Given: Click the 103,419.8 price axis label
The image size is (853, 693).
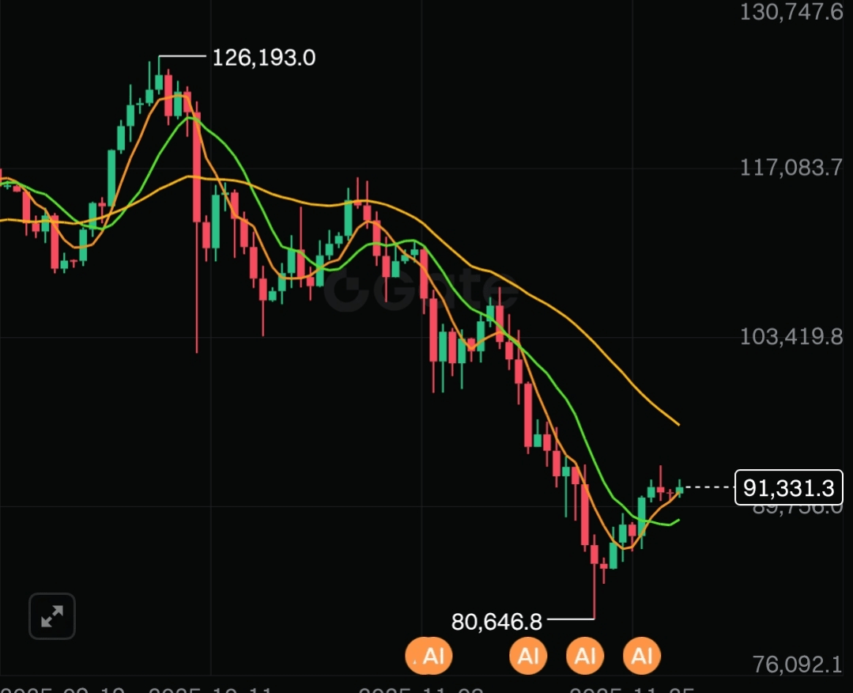Looking at the screenshot, I should click(791, 337).
